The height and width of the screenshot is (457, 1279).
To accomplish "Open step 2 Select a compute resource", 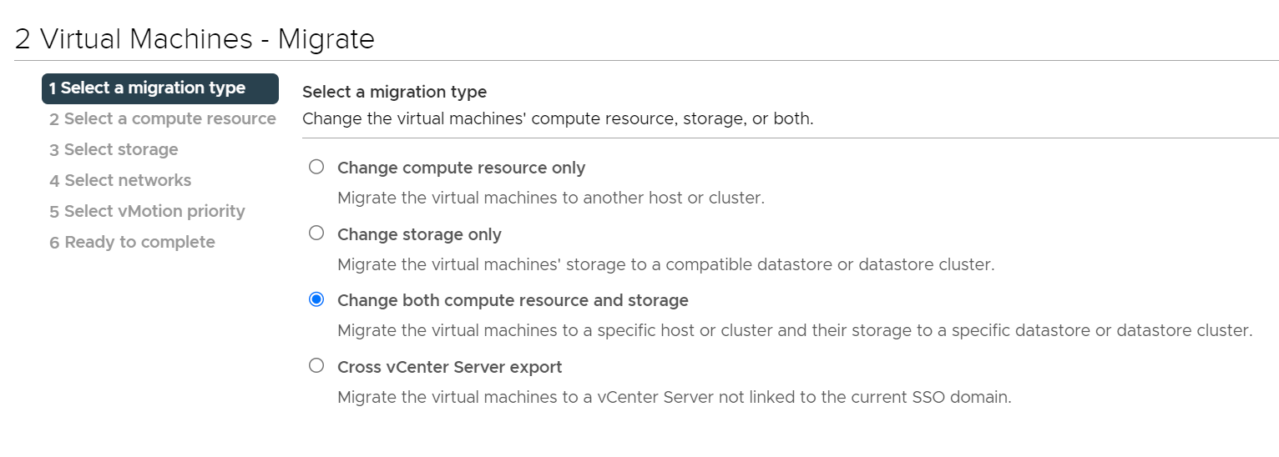I will (162, 119).
